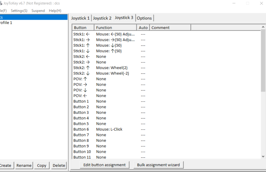Click the Copy profile button
The height and width of the screenshot is (172, 266).
tap(42, 165)
